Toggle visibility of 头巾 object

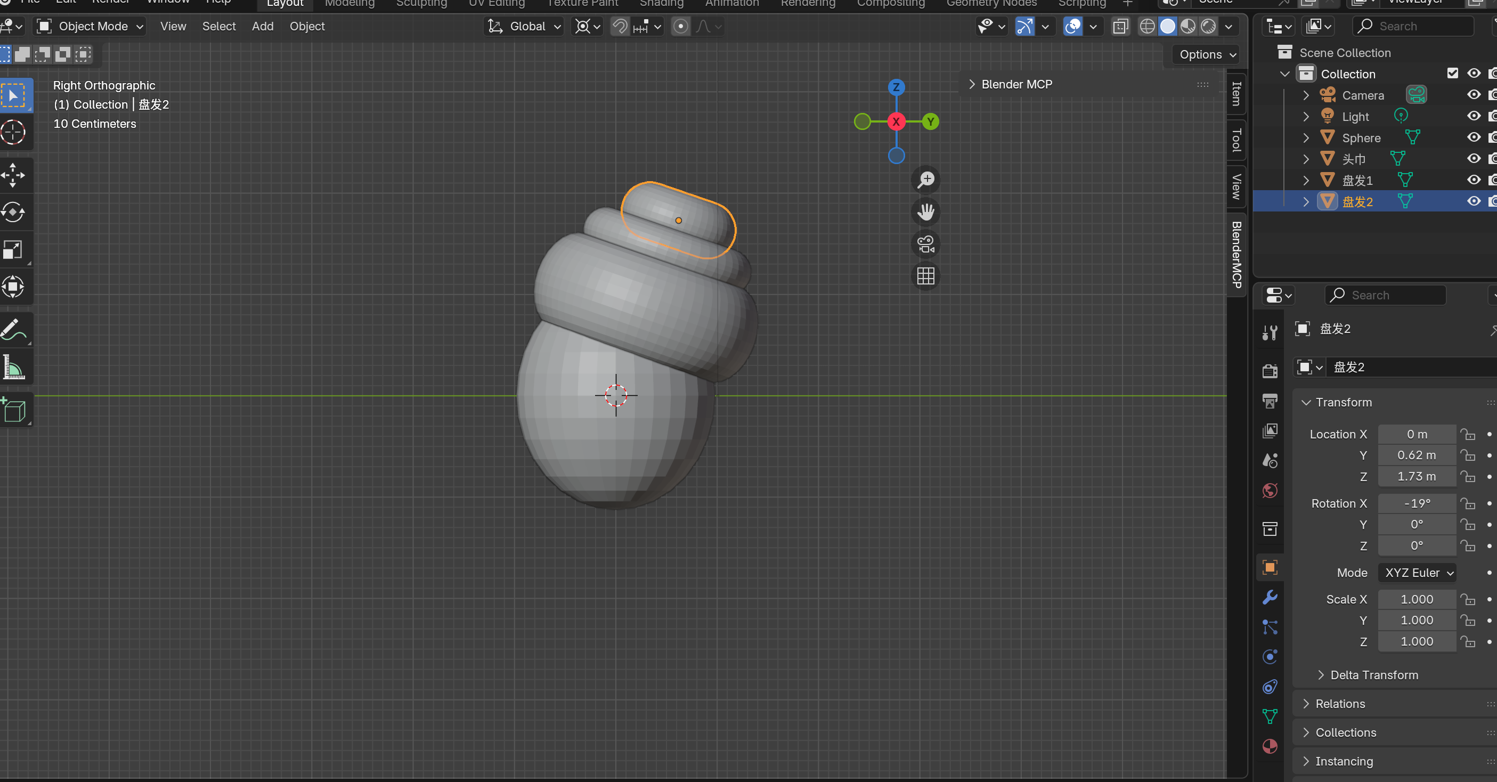tap(1474, 159)
